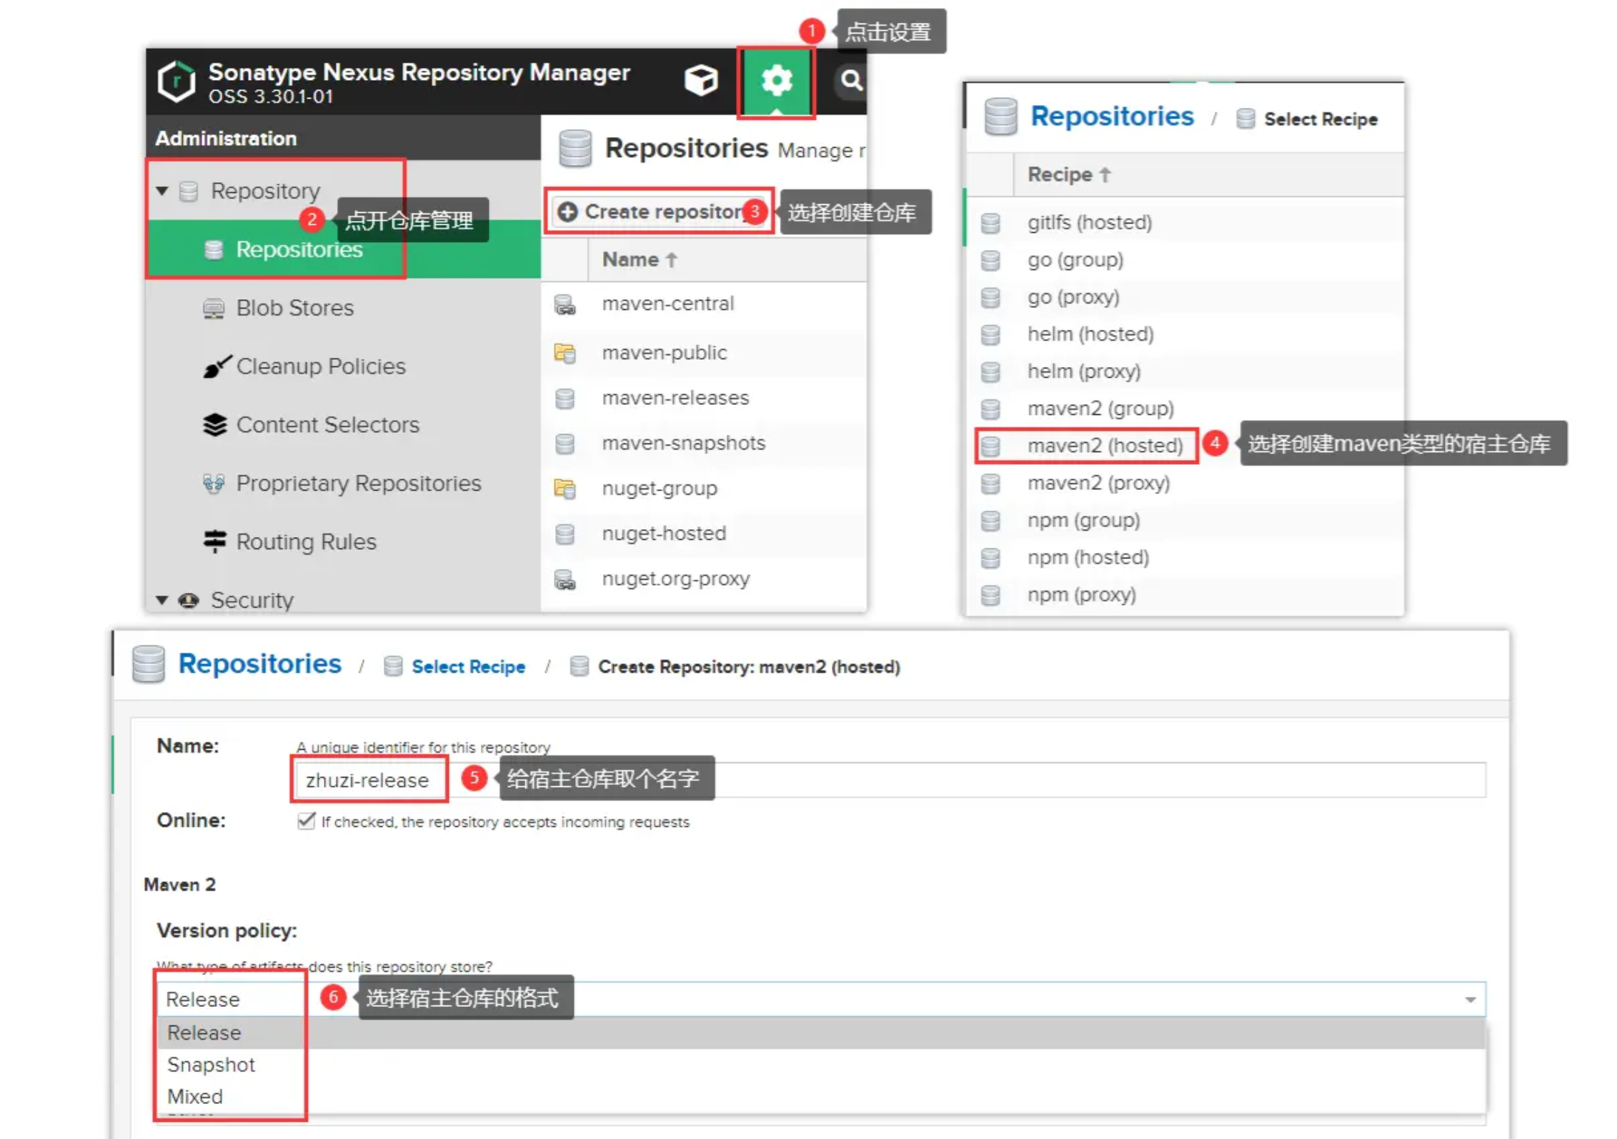
Task: Click the Cleanup Policies broom icon
Action: point(216,366)
